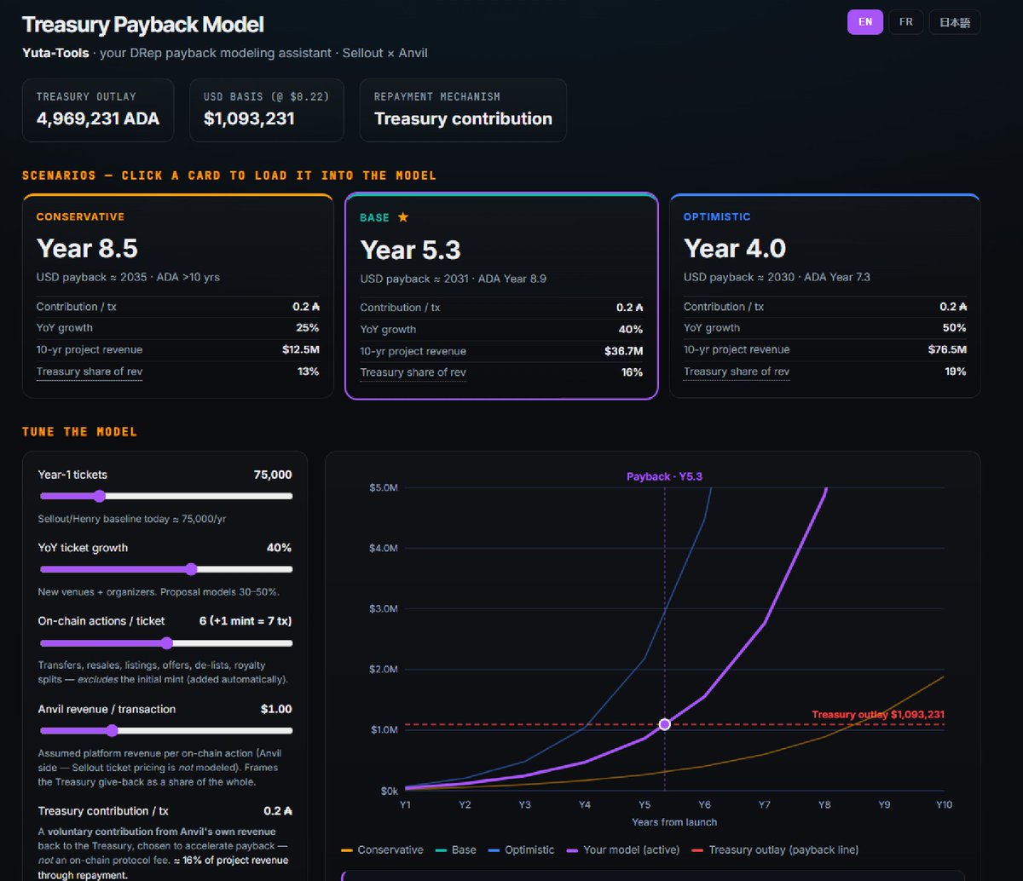Click the TUNE THE MODEL section heading

pos(79,431)
